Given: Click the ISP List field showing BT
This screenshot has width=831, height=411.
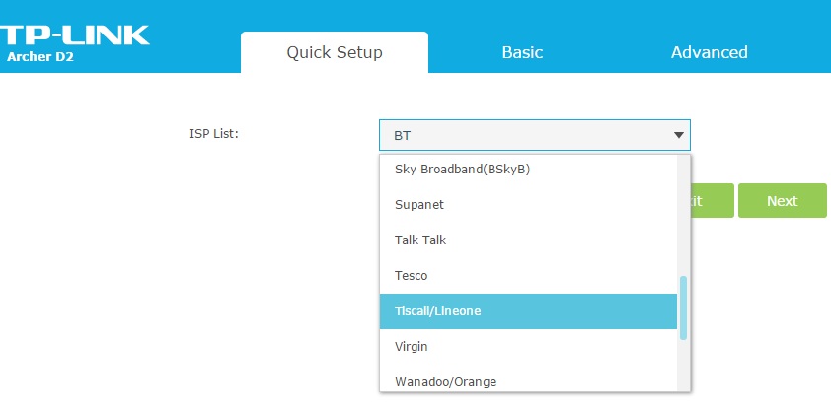Looking at the screenshot, I should [x=523, y=135].
